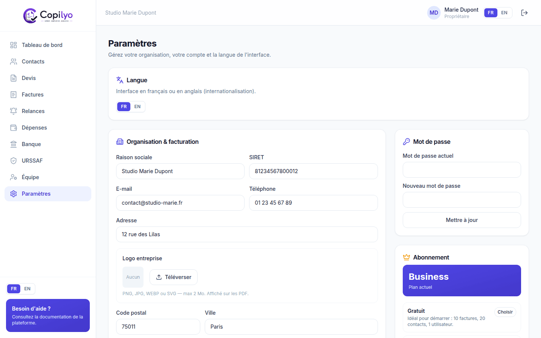Screen dimensions: 541x338
Task: Open the Devis section
Action: 48,78
